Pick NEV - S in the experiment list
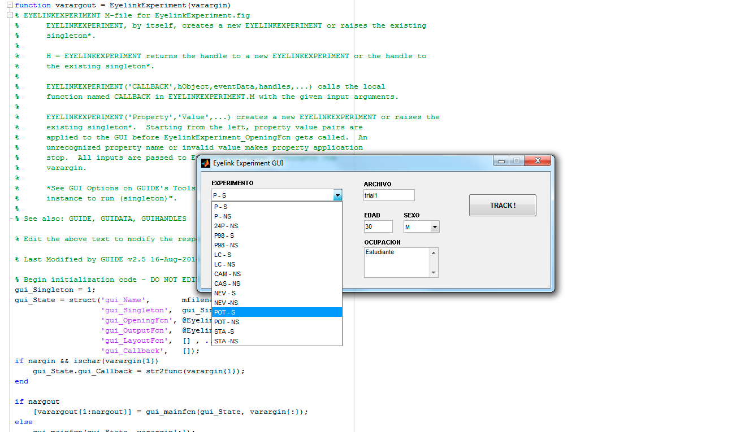The image size is (732, 432). click(x=276, y=293)
